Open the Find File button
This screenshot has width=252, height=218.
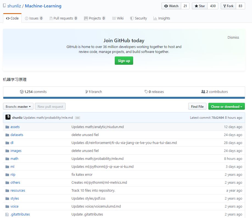click(x=197, y=106)
